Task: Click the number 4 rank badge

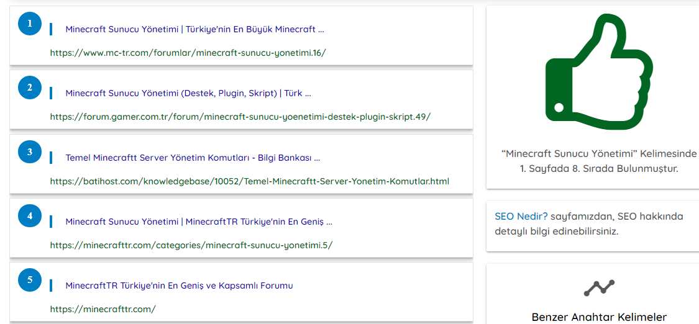Action: [29, 216]
